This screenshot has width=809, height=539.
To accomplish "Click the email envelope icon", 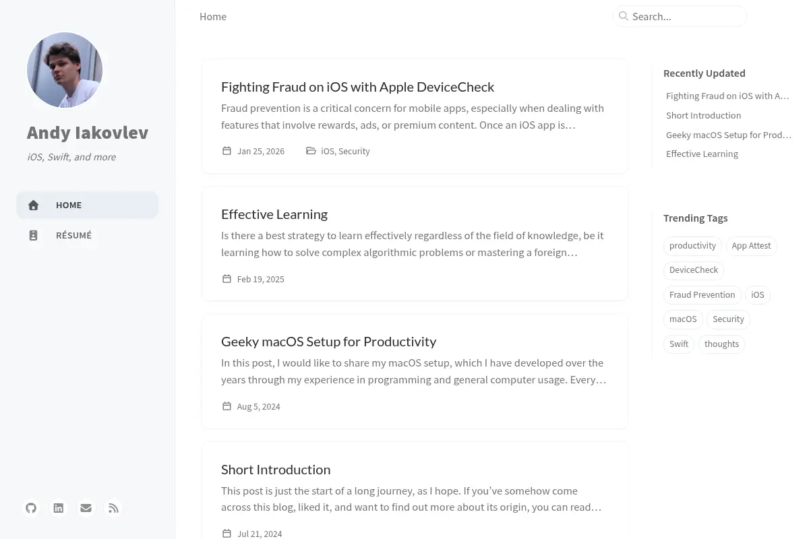I will point(86,508).
